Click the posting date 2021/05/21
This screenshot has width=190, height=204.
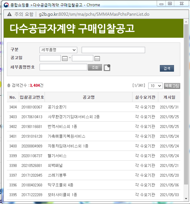tap(169, 165)
